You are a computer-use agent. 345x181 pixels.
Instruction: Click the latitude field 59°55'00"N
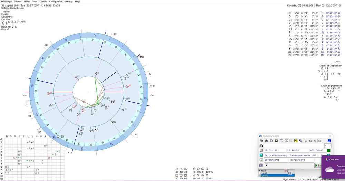click(276, 160)
